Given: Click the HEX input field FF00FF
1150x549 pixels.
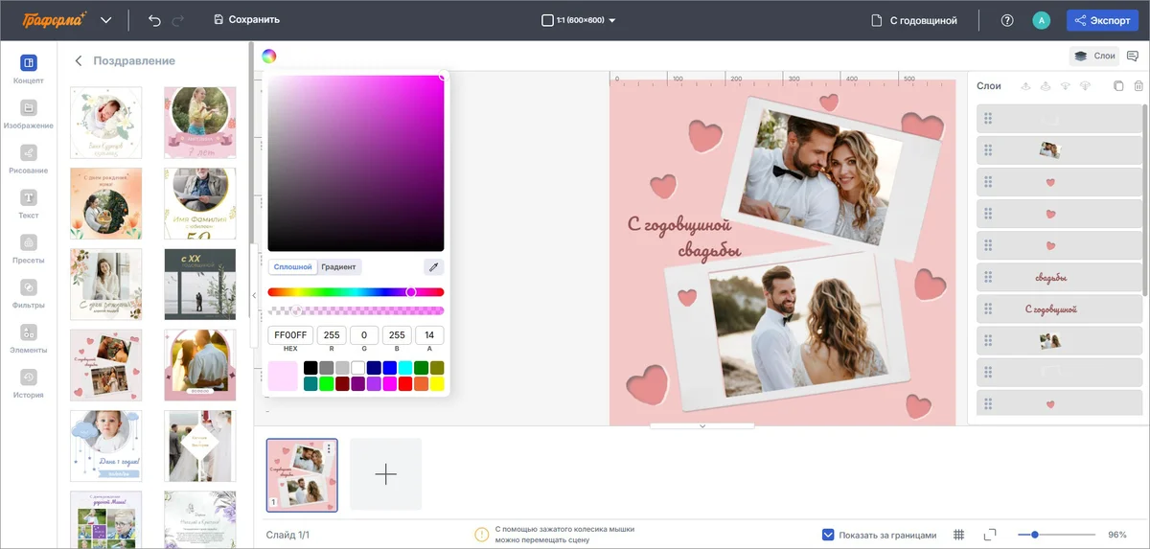Looking at the screenshot, I should (x=290, y=335).
